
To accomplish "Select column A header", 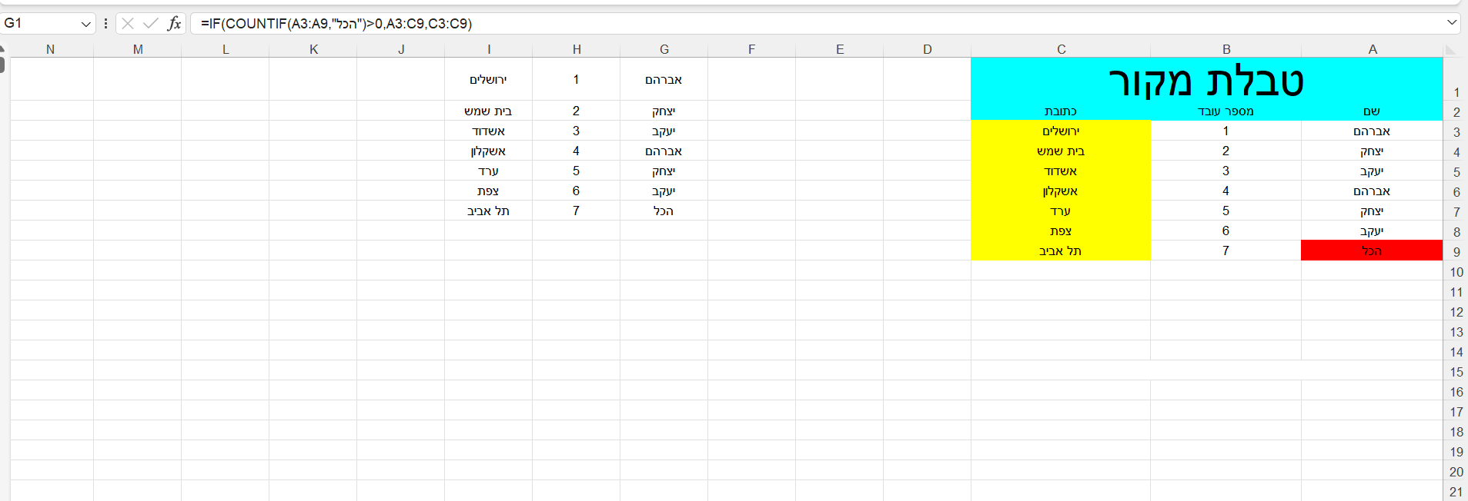I will 1372,50.
